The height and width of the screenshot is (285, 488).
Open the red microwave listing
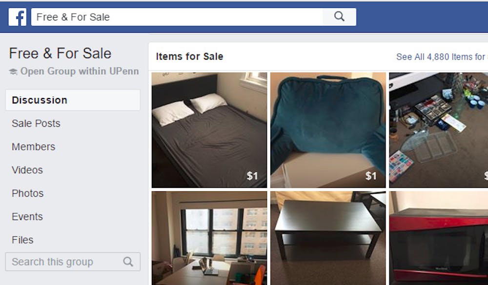point(439,238)
